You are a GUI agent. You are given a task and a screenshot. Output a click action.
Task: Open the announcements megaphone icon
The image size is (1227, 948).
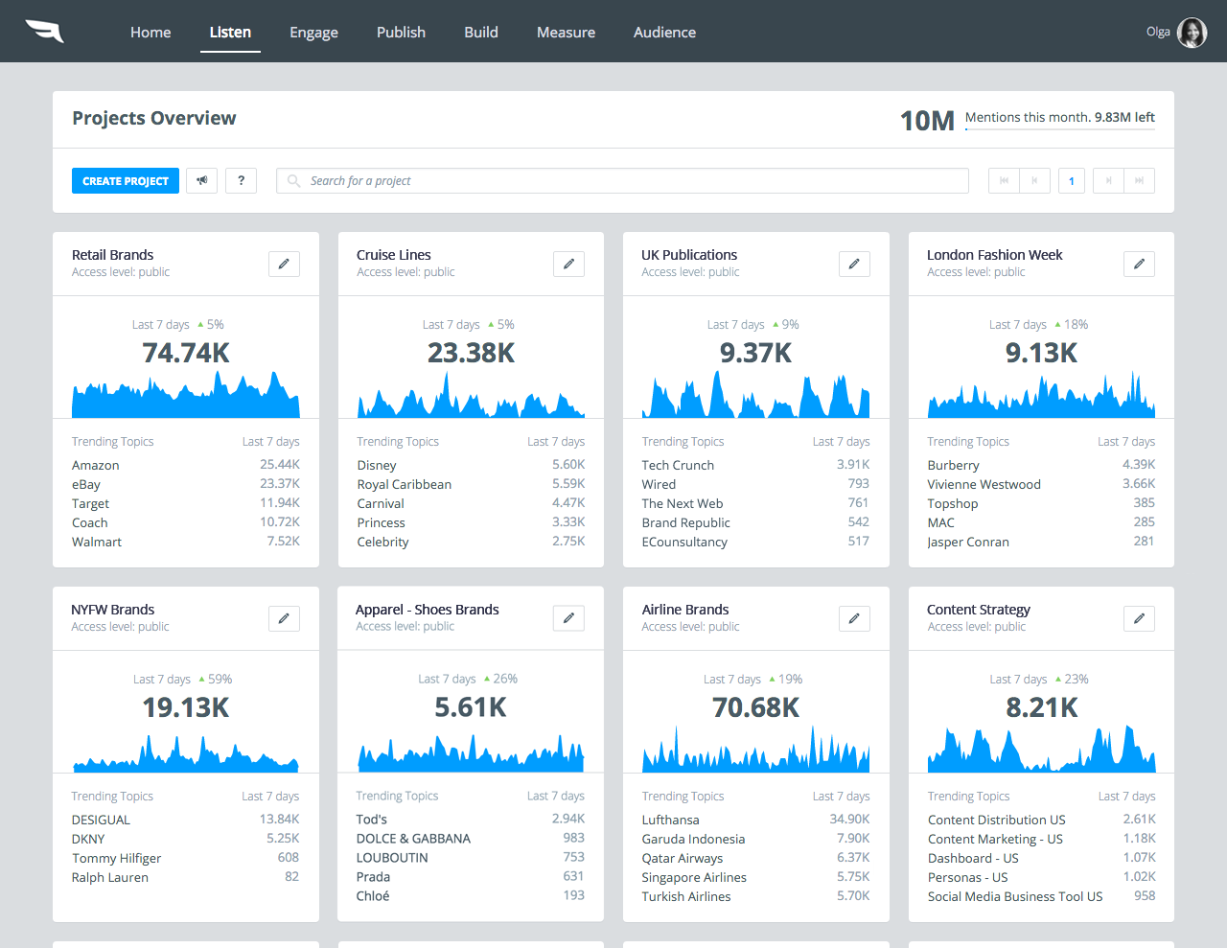201,180
